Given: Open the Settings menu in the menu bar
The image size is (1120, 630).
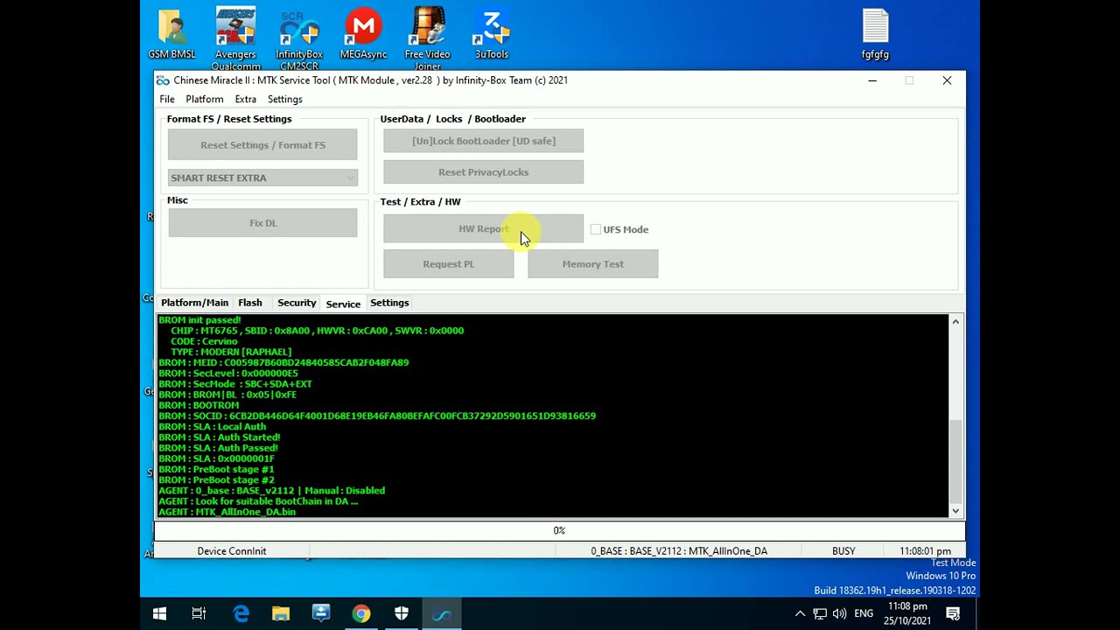Looking at the screenshot, I should [284, 100].
